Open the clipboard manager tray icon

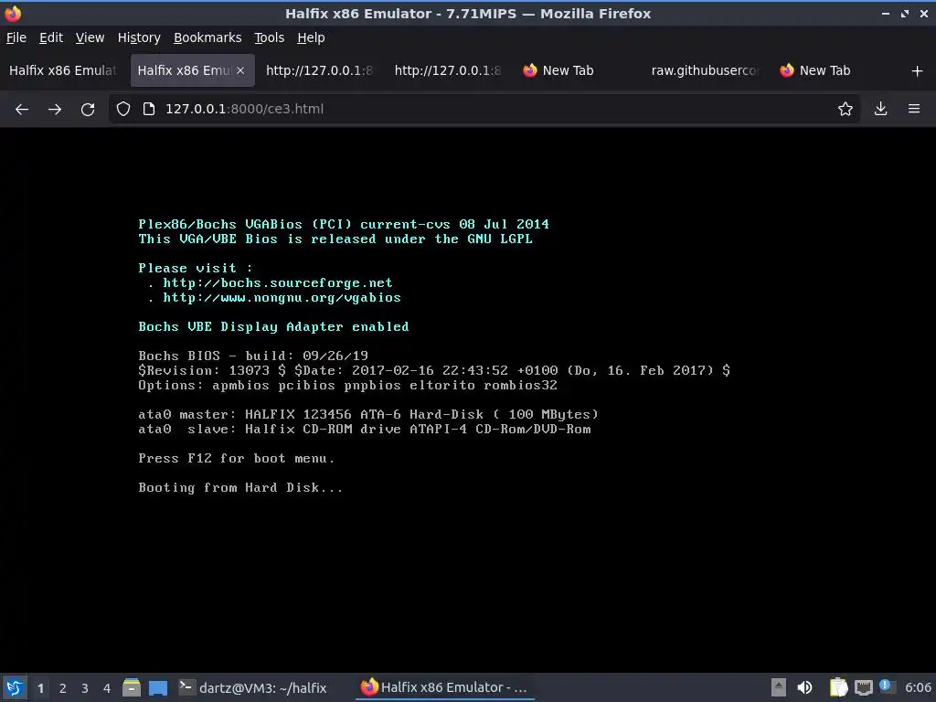tap(839, 687)
